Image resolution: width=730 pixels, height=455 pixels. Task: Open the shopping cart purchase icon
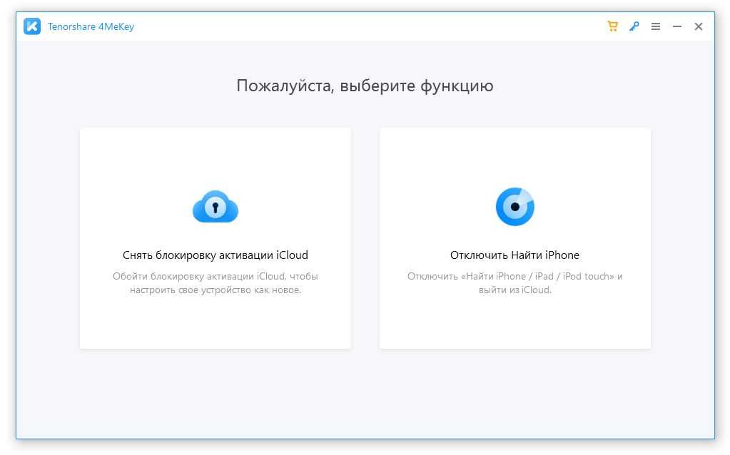pos(612,26)
